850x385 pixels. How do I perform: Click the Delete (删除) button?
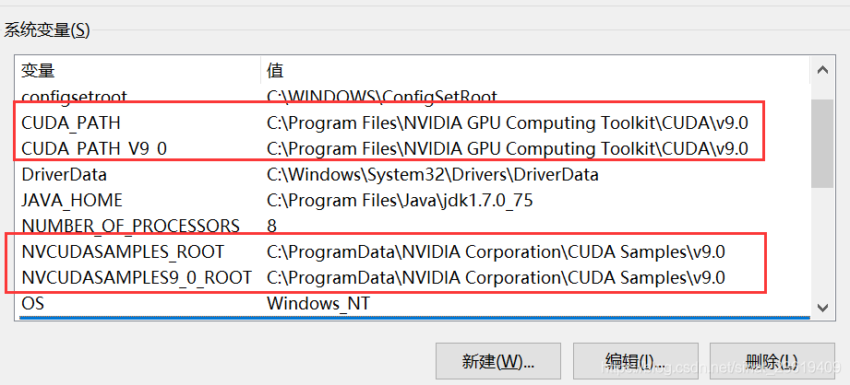(x=769, y=361)
